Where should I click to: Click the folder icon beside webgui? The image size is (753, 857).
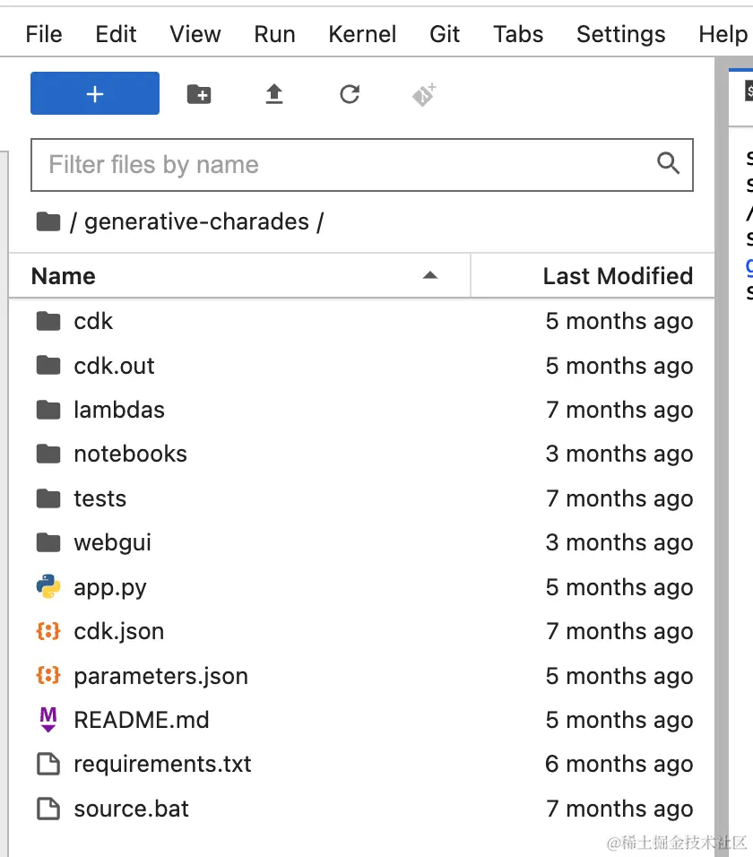48,542
